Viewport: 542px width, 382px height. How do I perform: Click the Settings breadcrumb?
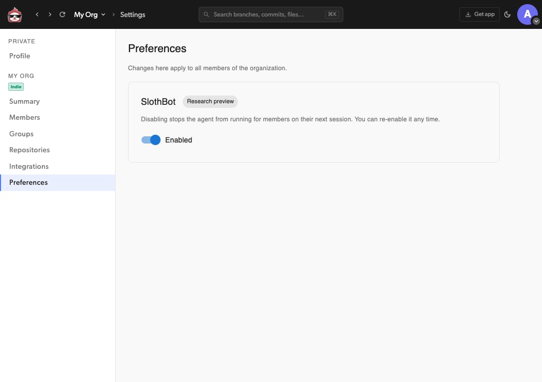pyautogui.click(x=132, y=14)
